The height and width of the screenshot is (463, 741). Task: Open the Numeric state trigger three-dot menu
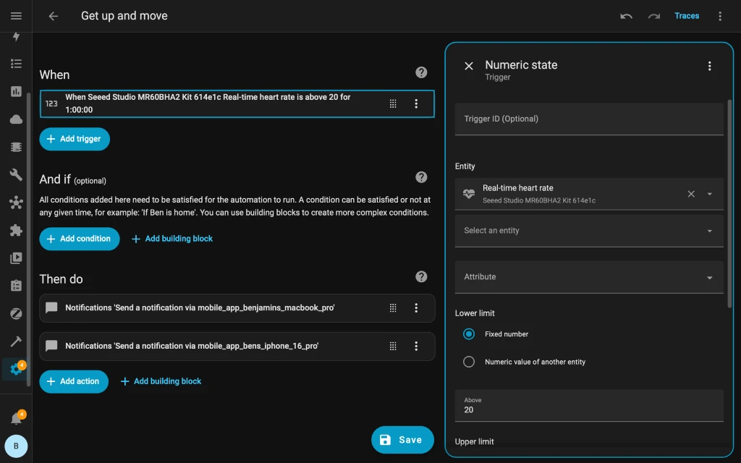709,65
